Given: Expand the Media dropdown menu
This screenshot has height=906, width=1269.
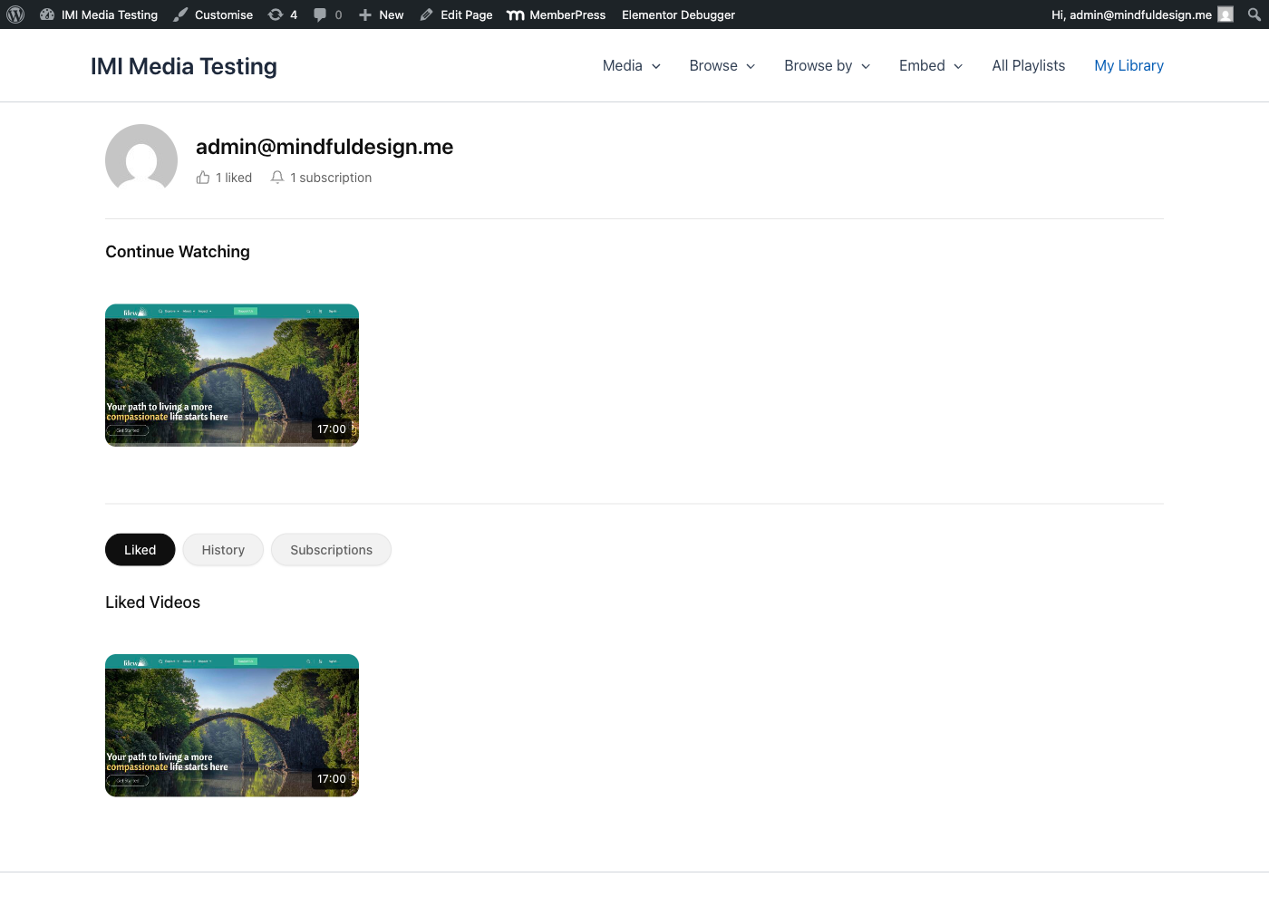Looking at the screenshot, I should point(631,66).
